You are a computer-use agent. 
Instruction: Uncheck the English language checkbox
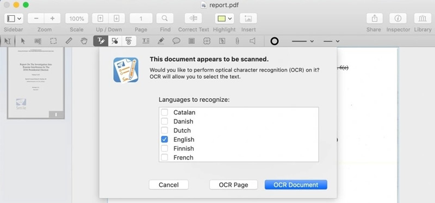[x=165, y=139]
